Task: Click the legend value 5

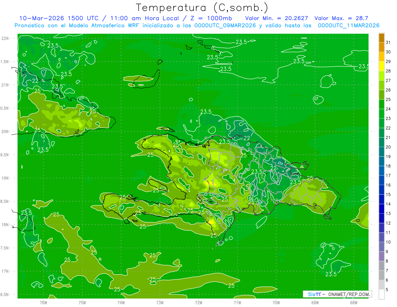Action: click(x=387, y=290)
